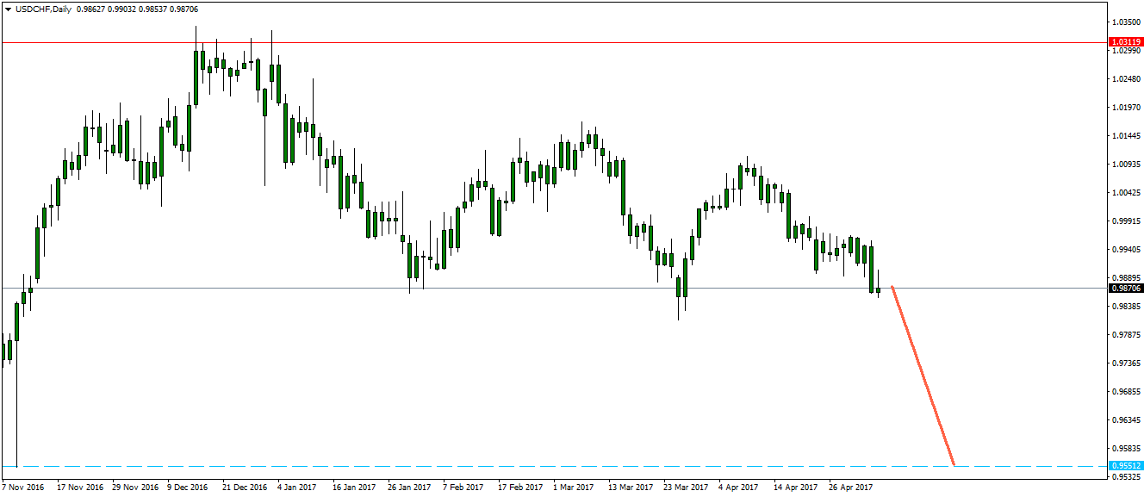Screen dimensions: 1144x497
Task: Click the USDCHF,Daily symbol label
Action: click(44, 9)
